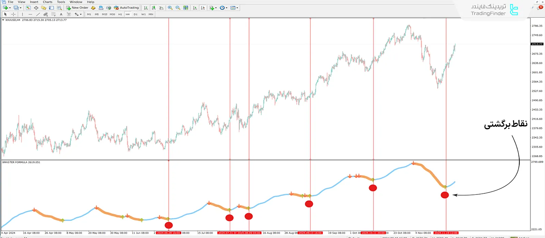Open the Insert menu
This screenshot has width=545, height=238.
point(34,2)
